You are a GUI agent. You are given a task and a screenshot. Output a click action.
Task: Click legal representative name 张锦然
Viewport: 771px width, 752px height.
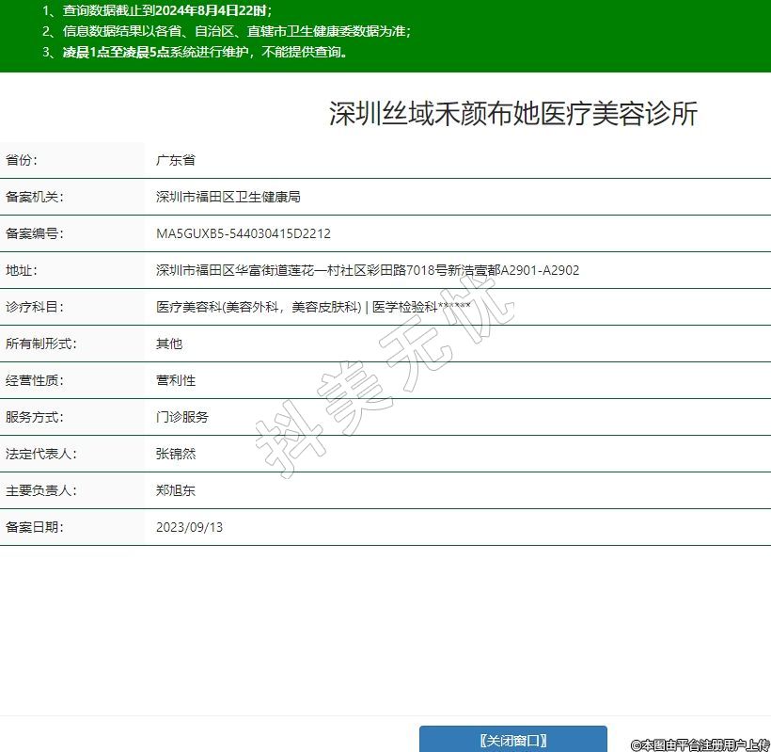point(176,454)
